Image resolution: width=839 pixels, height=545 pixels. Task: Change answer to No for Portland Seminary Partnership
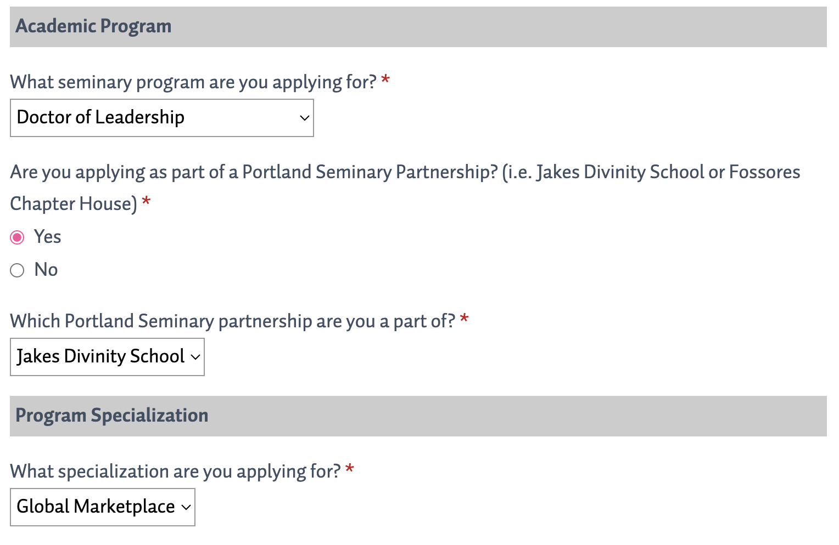[x=17, y=270]
